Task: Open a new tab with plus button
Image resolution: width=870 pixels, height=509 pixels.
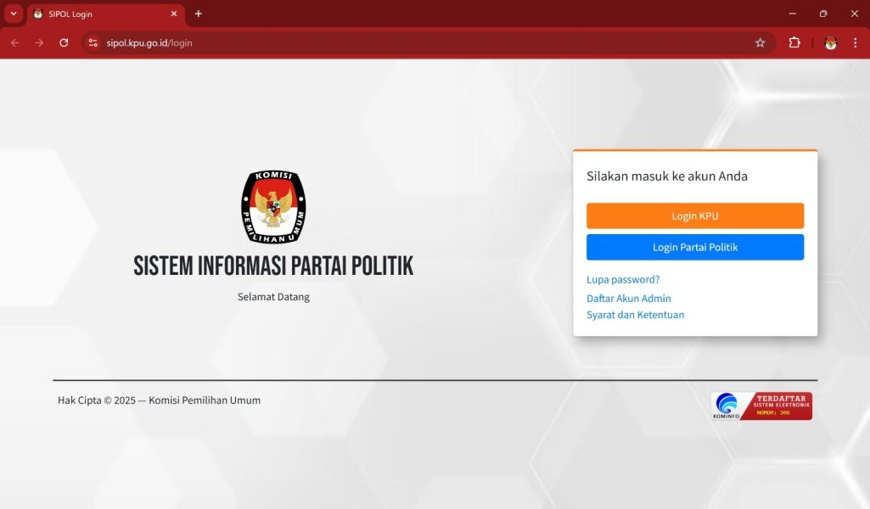Action: (x=199, y=14)
